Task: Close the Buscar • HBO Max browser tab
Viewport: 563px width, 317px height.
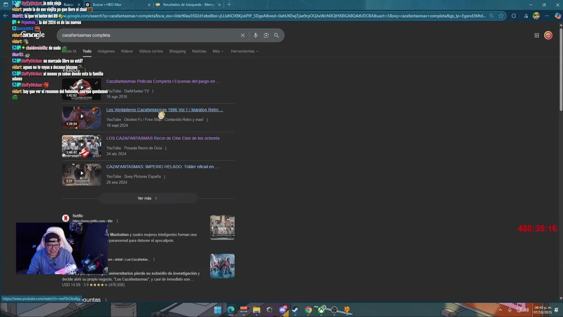Action: pos(149,4)
